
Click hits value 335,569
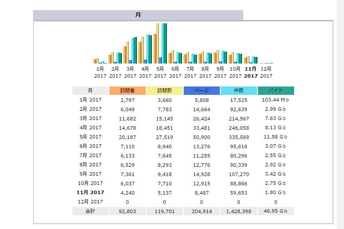click(x=239, y=137)
